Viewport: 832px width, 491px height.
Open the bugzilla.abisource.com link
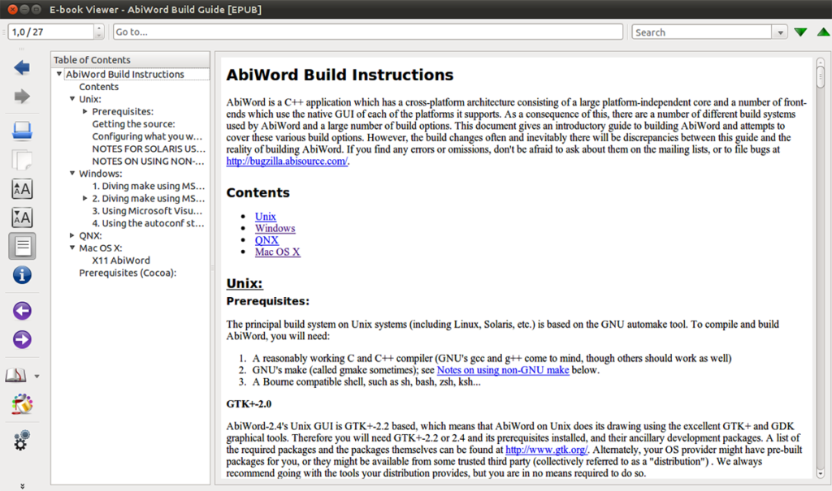pyautogui.click(x=287, y=162)
